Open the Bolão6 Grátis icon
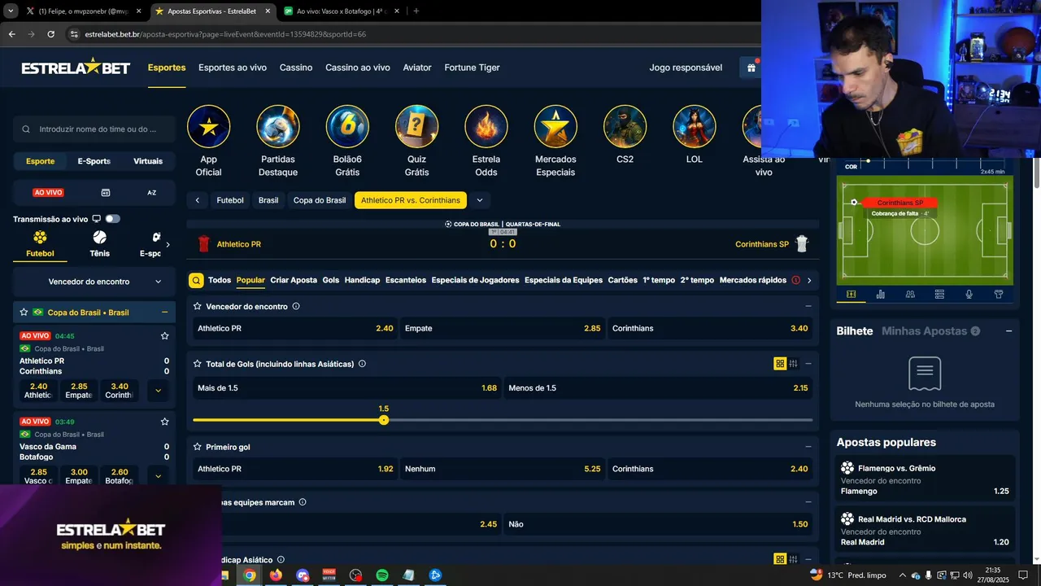 pos(347,127)
